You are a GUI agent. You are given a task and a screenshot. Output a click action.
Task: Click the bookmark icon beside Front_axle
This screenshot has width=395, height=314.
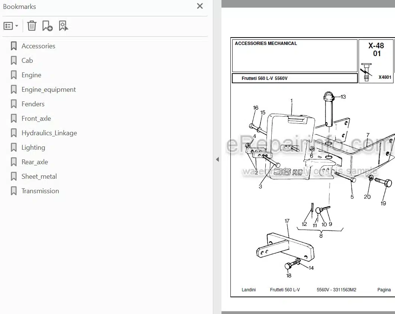(x=14, y=119)
